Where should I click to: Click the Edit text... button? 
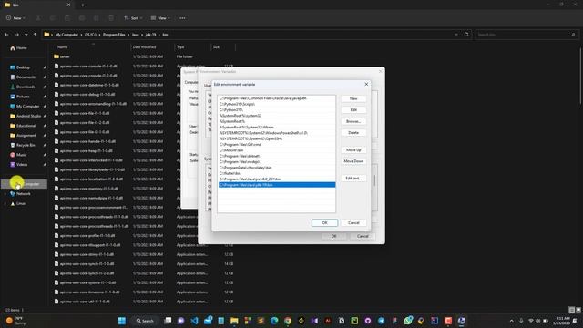coord(353,179)
